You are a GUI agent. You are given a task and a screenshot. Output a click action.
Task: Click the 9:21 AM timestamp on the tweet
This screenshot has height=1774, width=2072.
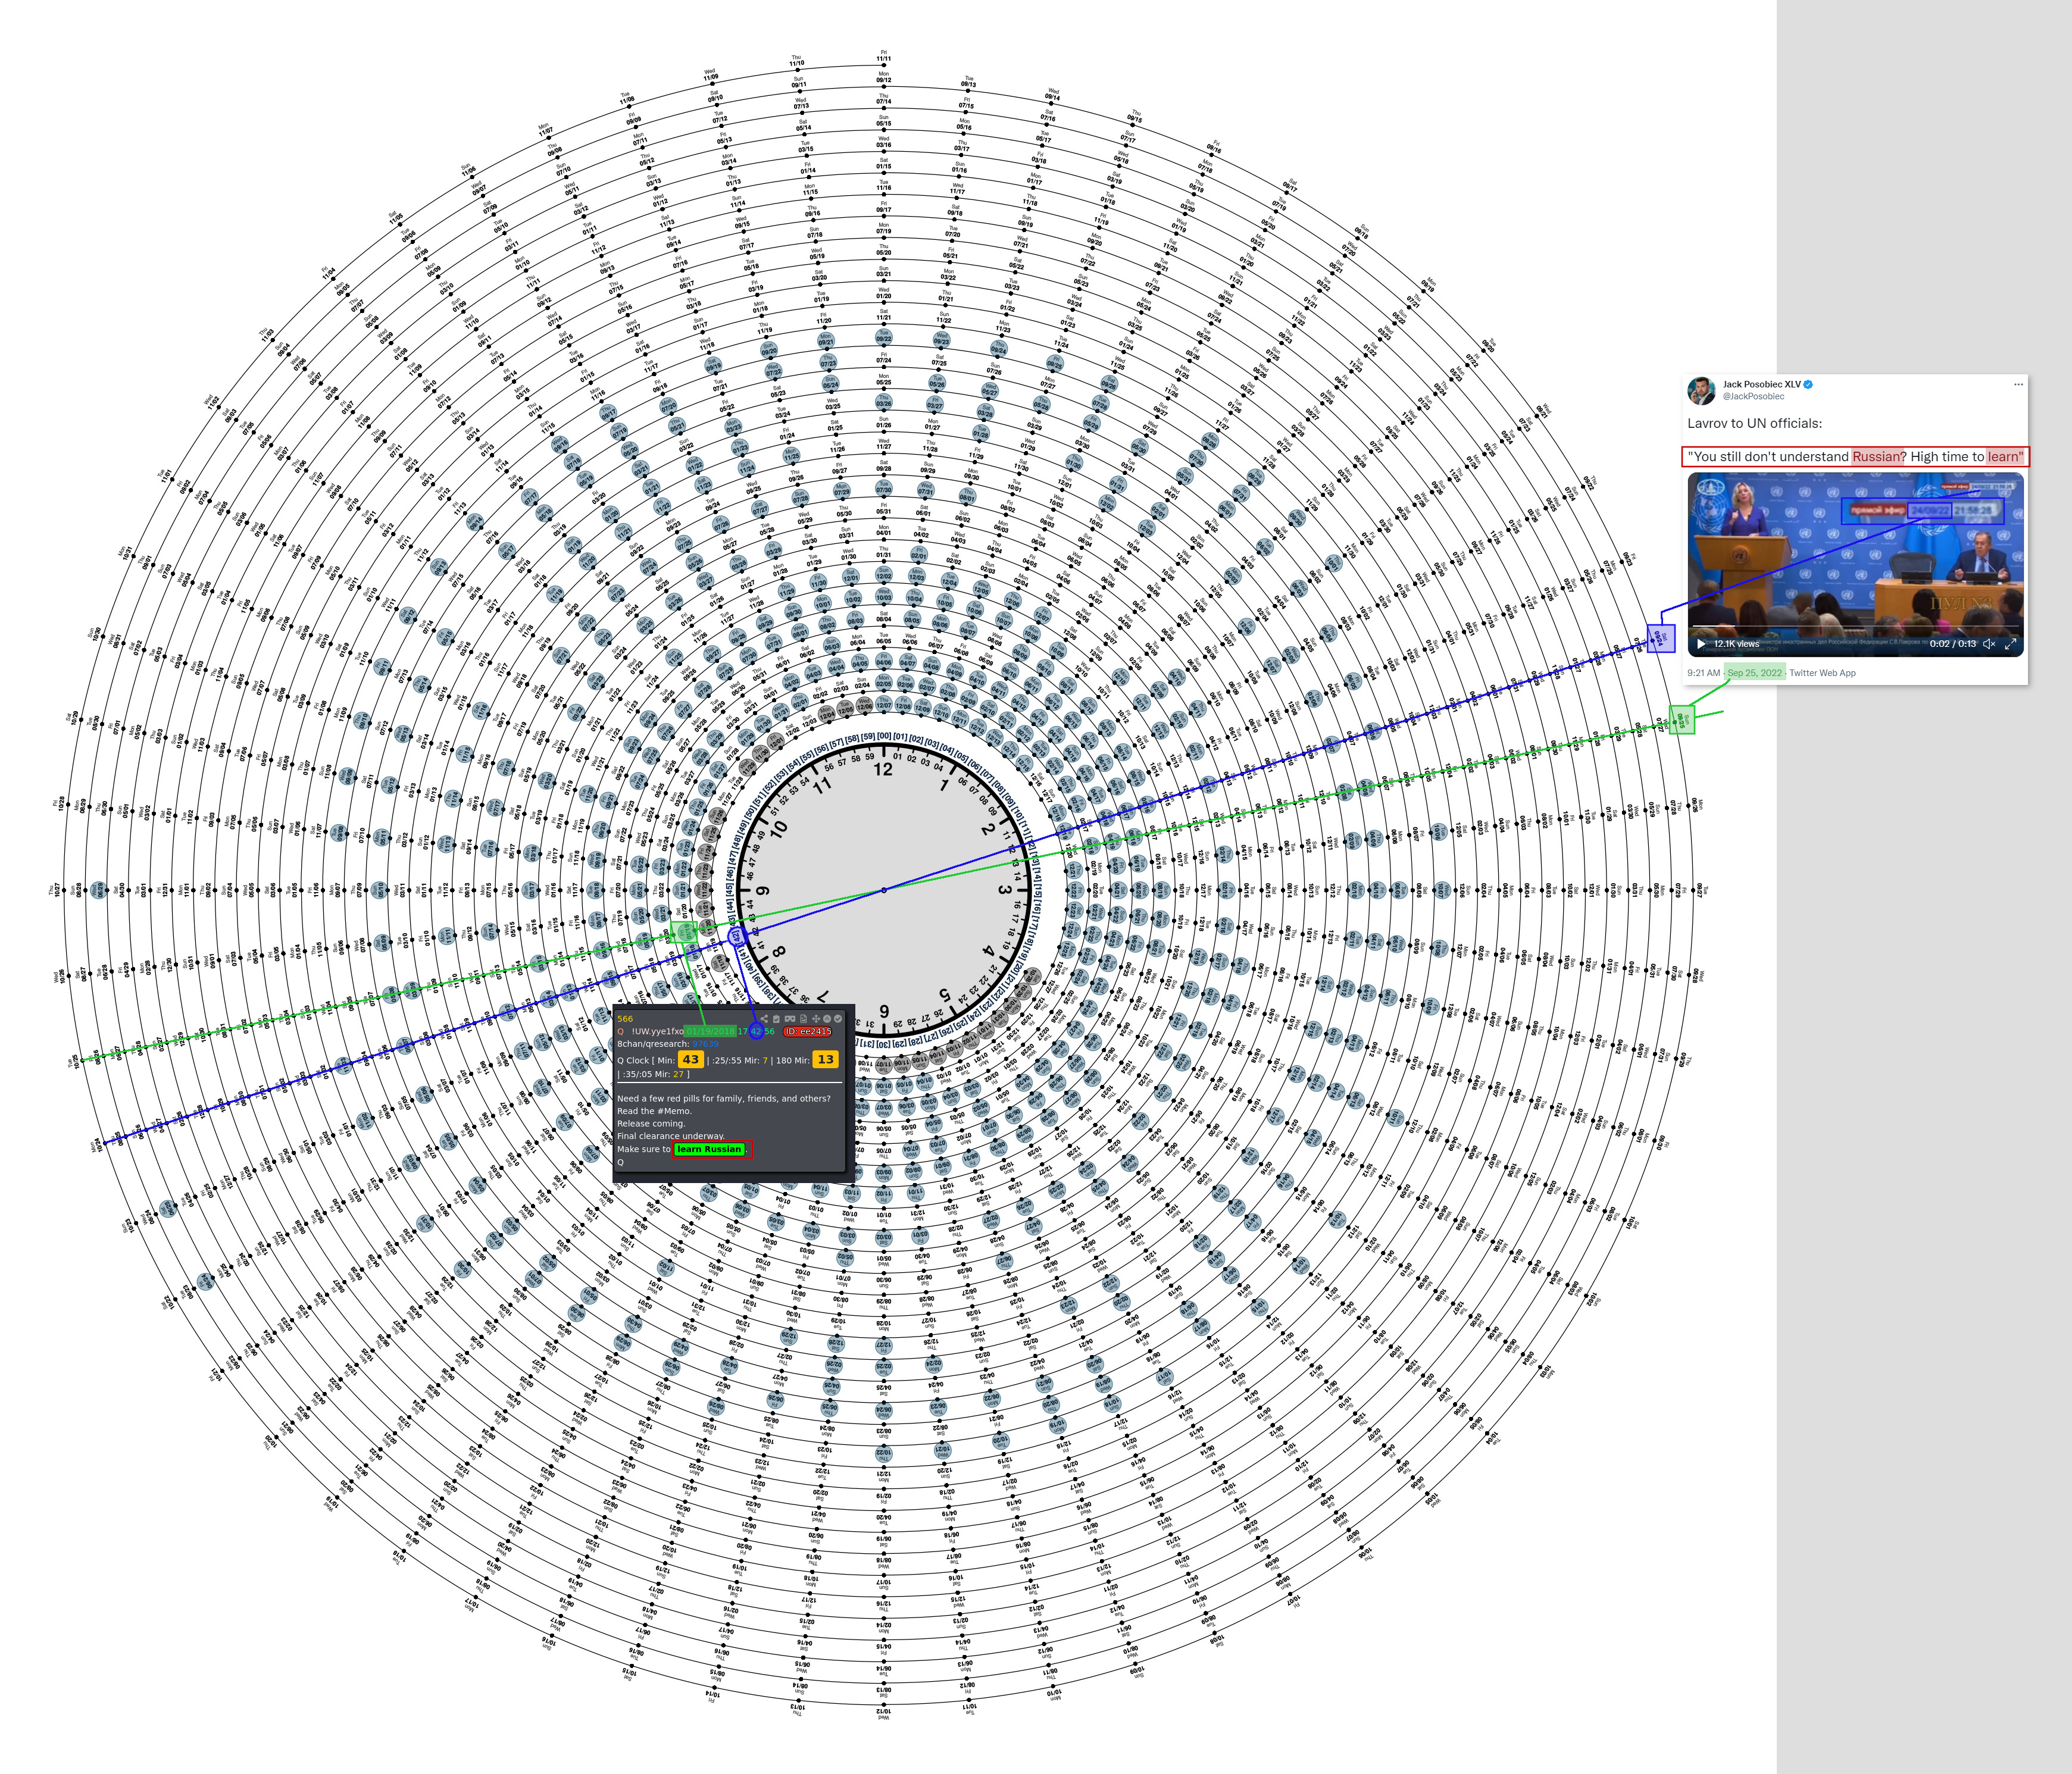coord(1704,673)
